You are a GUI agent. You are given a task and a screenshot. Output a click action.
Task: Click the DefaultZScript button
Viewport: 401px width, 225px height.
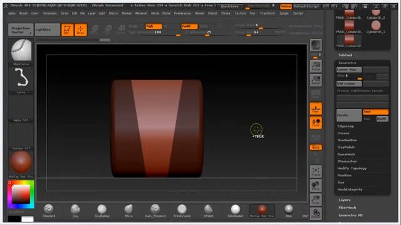tap(306, 6)
